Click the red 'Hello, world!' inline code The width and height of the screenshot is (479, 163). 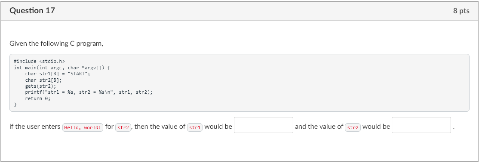click(x=83, y=127)
